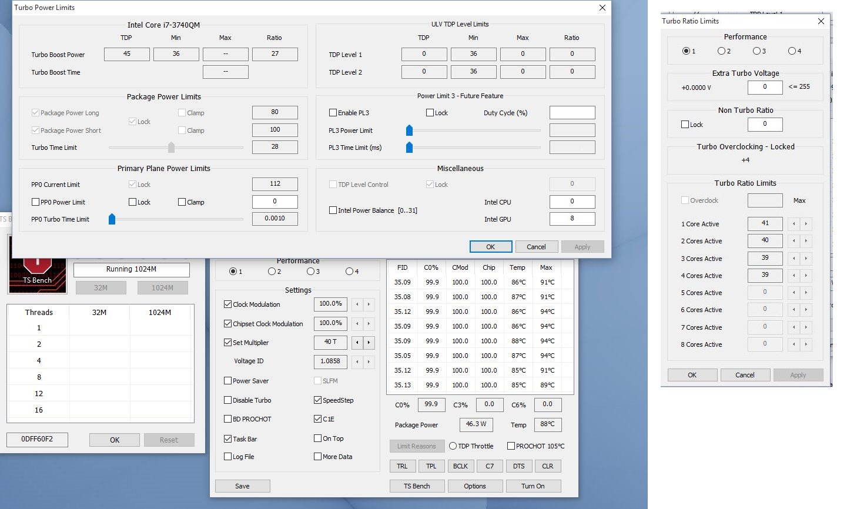847x509 pixels.
Task: Tick the More Data checkbox
Action: (x=318, y=457)
